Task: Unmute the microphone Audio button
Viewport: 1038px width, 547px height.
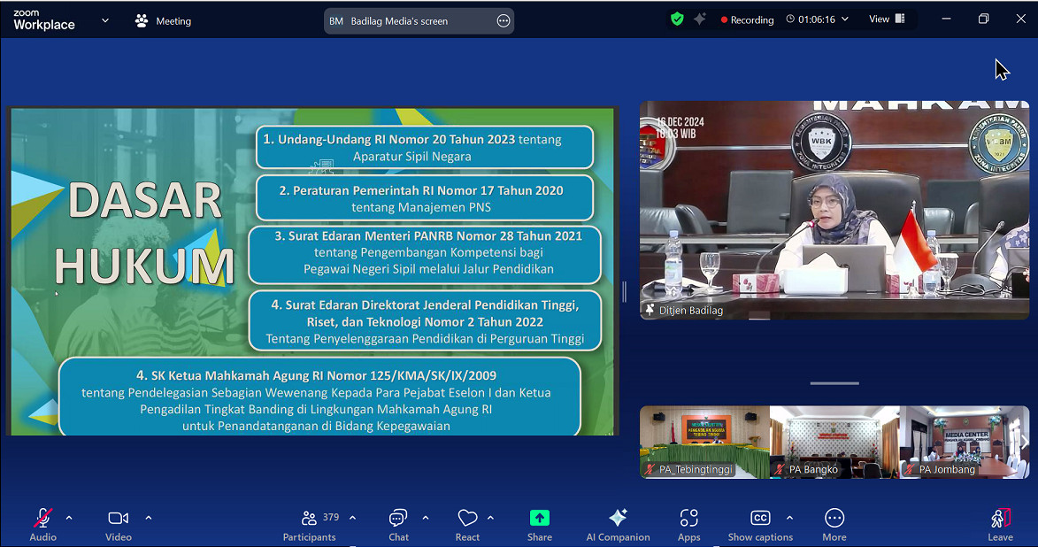Action: click(42, 519)
